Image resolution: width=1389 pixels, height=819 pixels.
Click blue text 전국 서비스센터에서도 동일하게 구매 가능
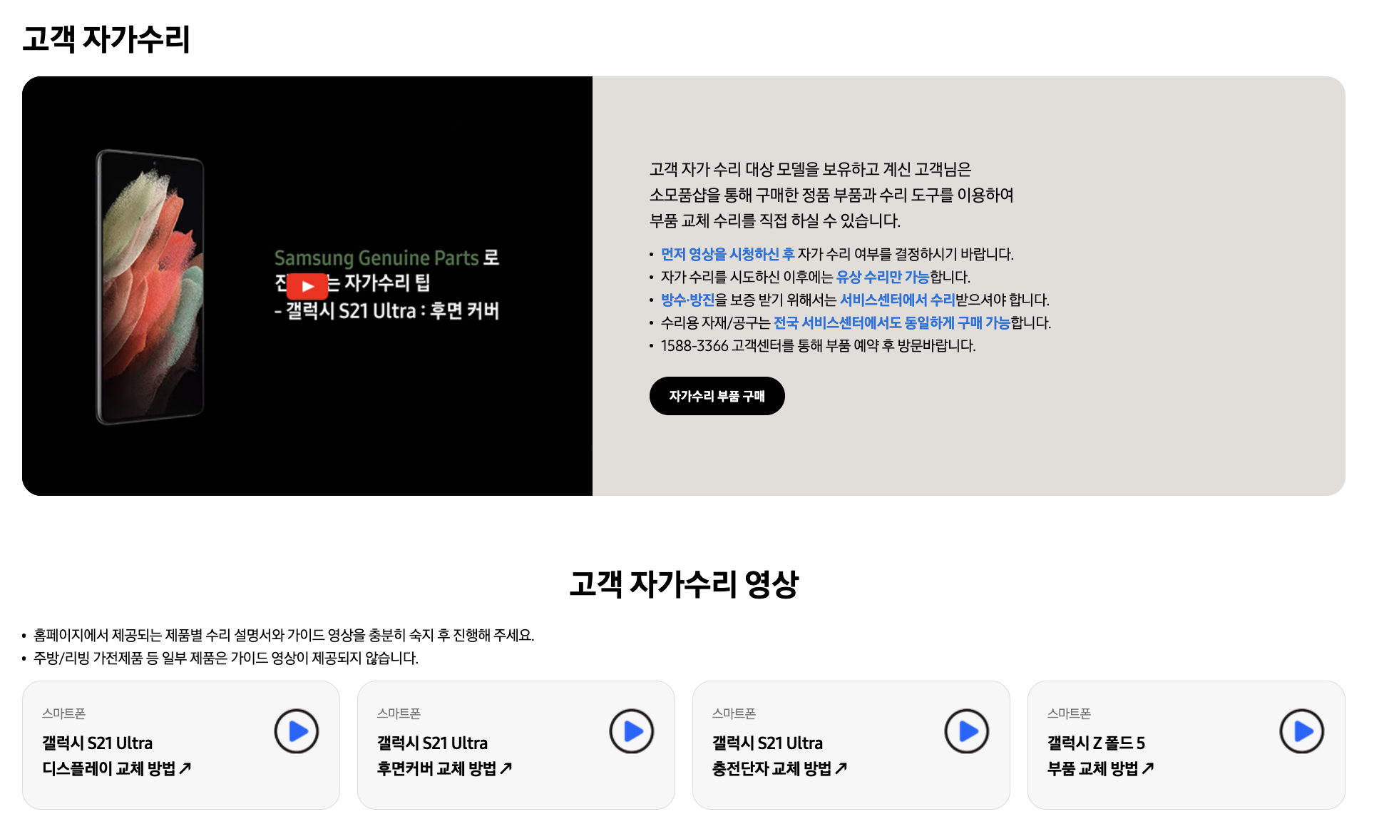892,322
